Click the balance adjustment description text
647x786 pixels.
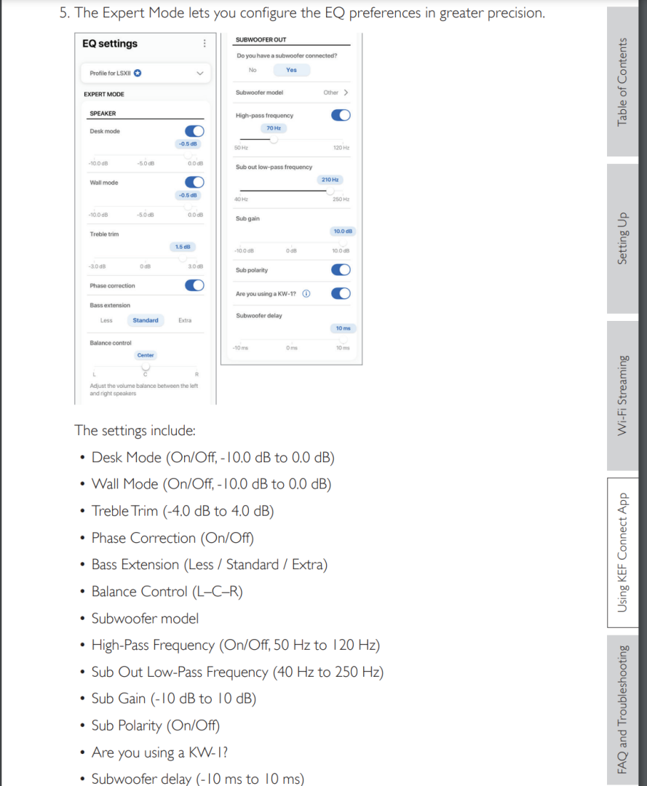click(144, 390)
